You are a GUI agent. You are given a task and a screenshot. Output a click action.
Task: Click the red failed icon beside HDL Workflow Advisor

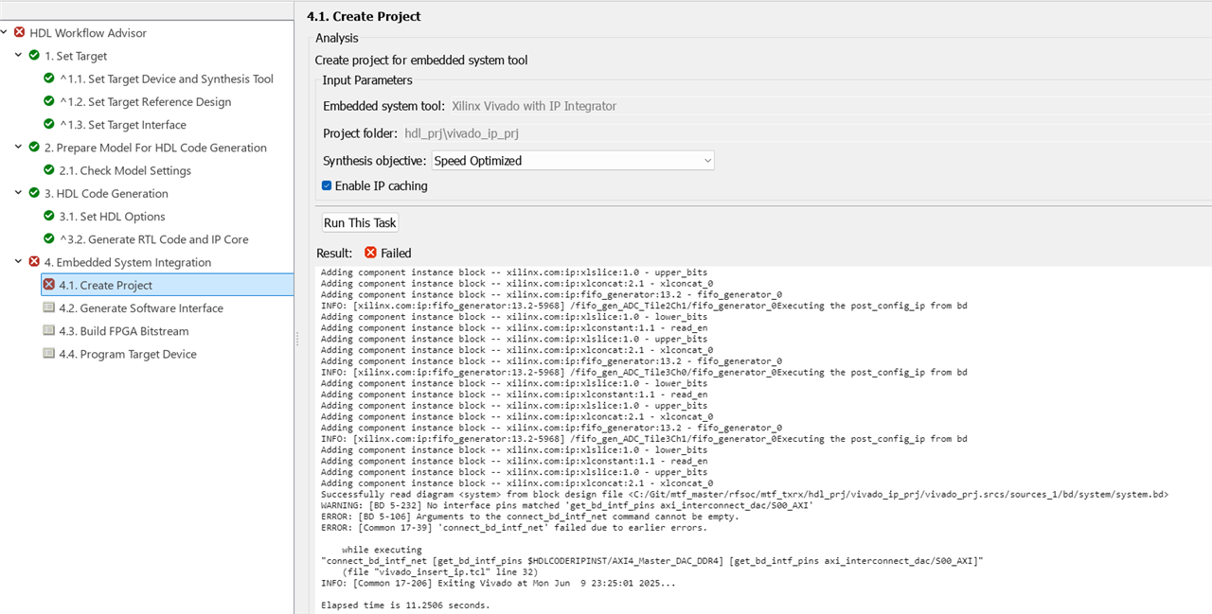(19, 33)
